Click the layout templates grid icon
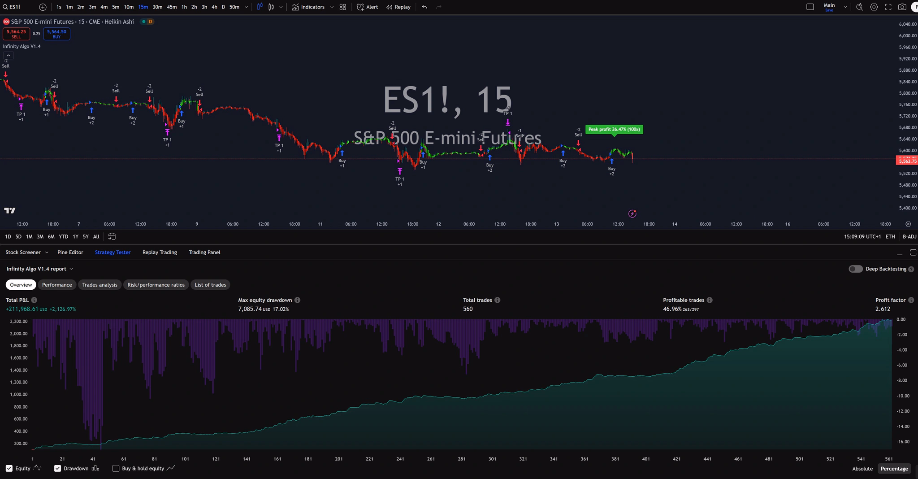This screenshot has width=918, height=479. coord(343,7)
